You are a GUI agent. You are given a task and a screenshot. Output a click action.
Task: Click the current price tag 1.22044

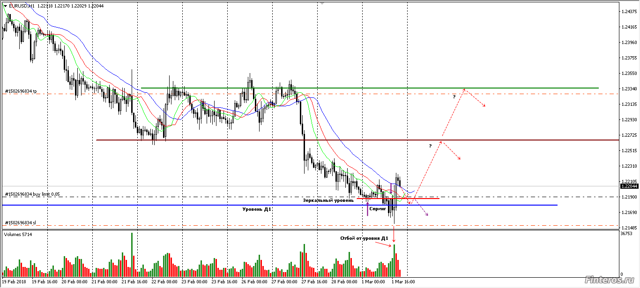coord(628,186)
